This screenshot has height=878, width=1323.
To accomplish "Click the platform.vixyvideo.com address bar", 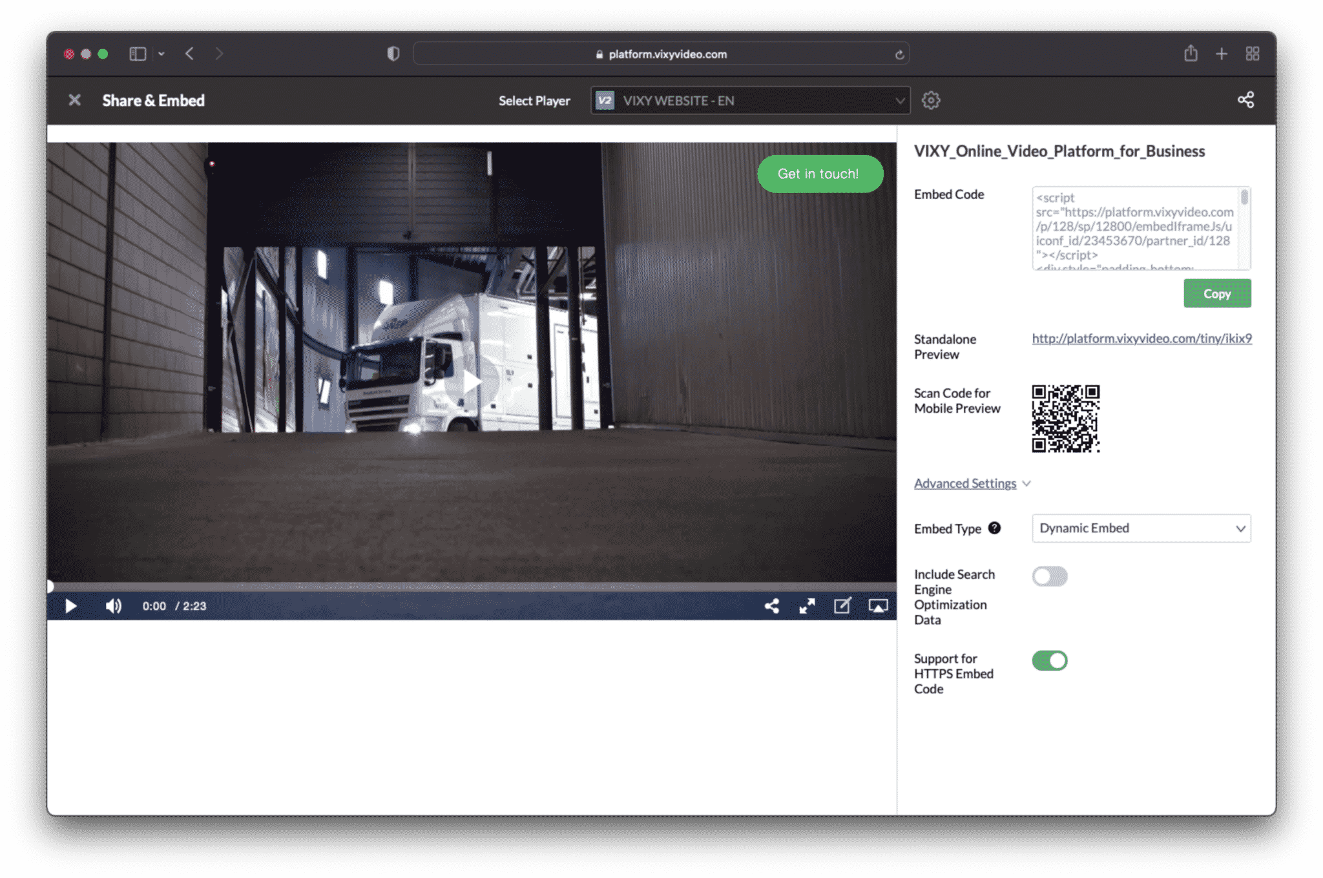I will point(661,54).
